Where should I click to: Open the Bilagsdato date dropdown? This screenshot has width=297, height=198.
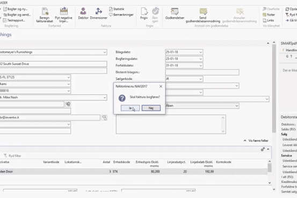(x=200, y=52)
